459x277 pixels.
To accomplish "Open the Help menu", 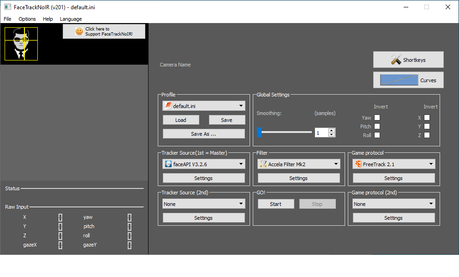I will 48,19.
